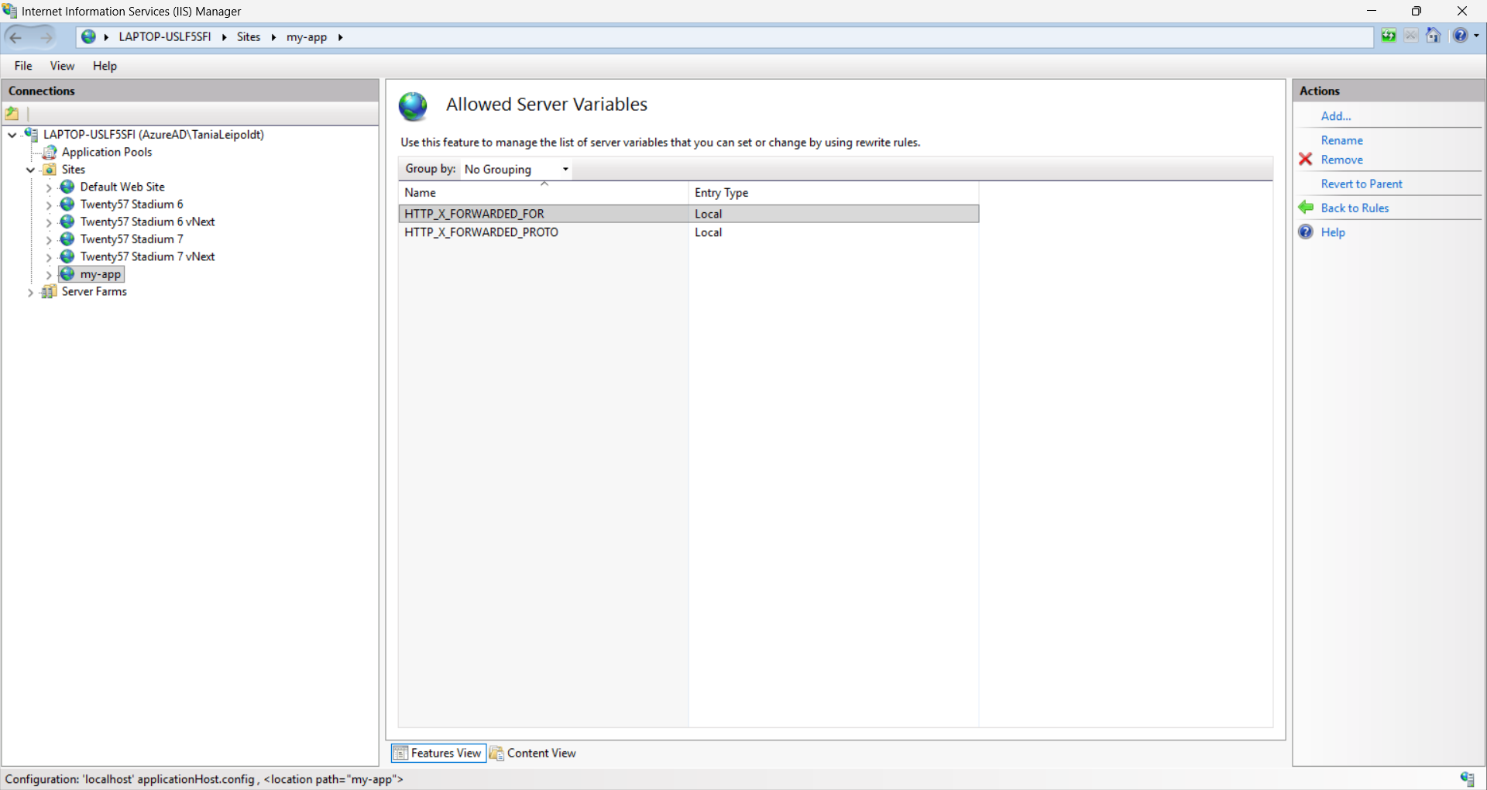Select Twenty57 Stadium 7 tree item

tap(132, 239)
